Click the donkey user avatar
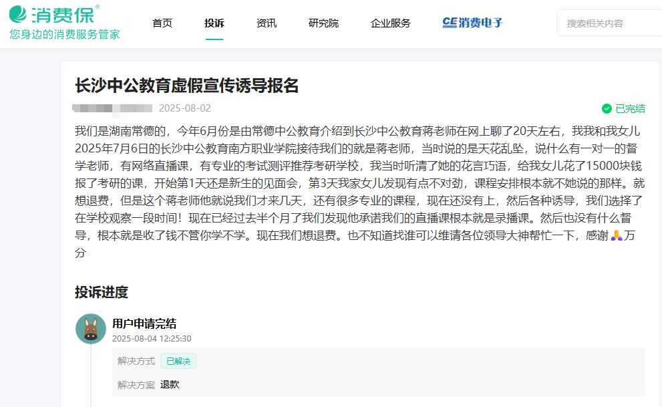The image size is (662, 407). click(x=91, y=329)
